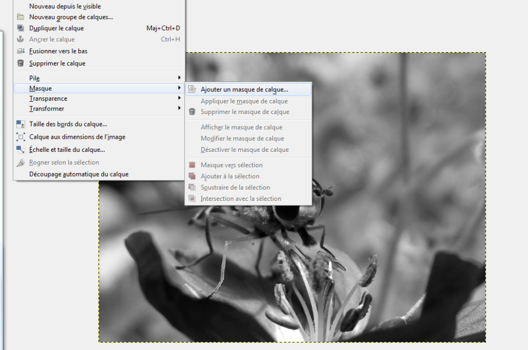Open the Masque submenu
The height and width of the screenshot is (350, 528).
(98, 88)
